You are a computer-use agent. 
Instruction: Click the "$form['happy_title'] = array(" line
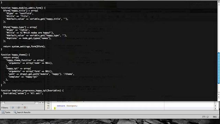pyautogui.click(x=21, y=11)
